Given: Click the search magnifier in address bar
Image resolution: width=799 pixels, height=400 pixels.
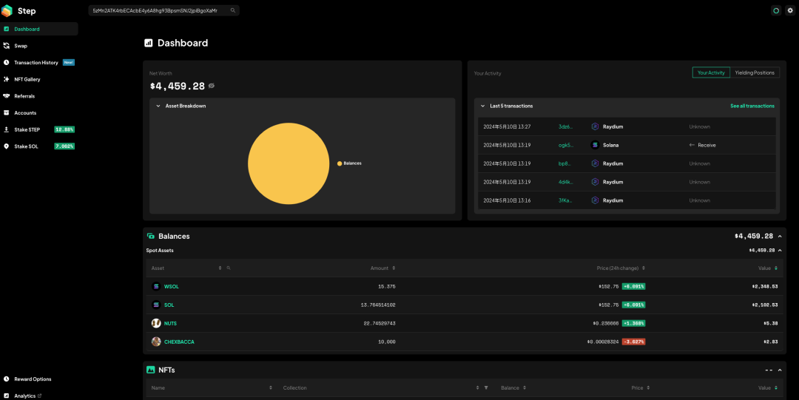Looking at the screenshot, I should (233, 11).
